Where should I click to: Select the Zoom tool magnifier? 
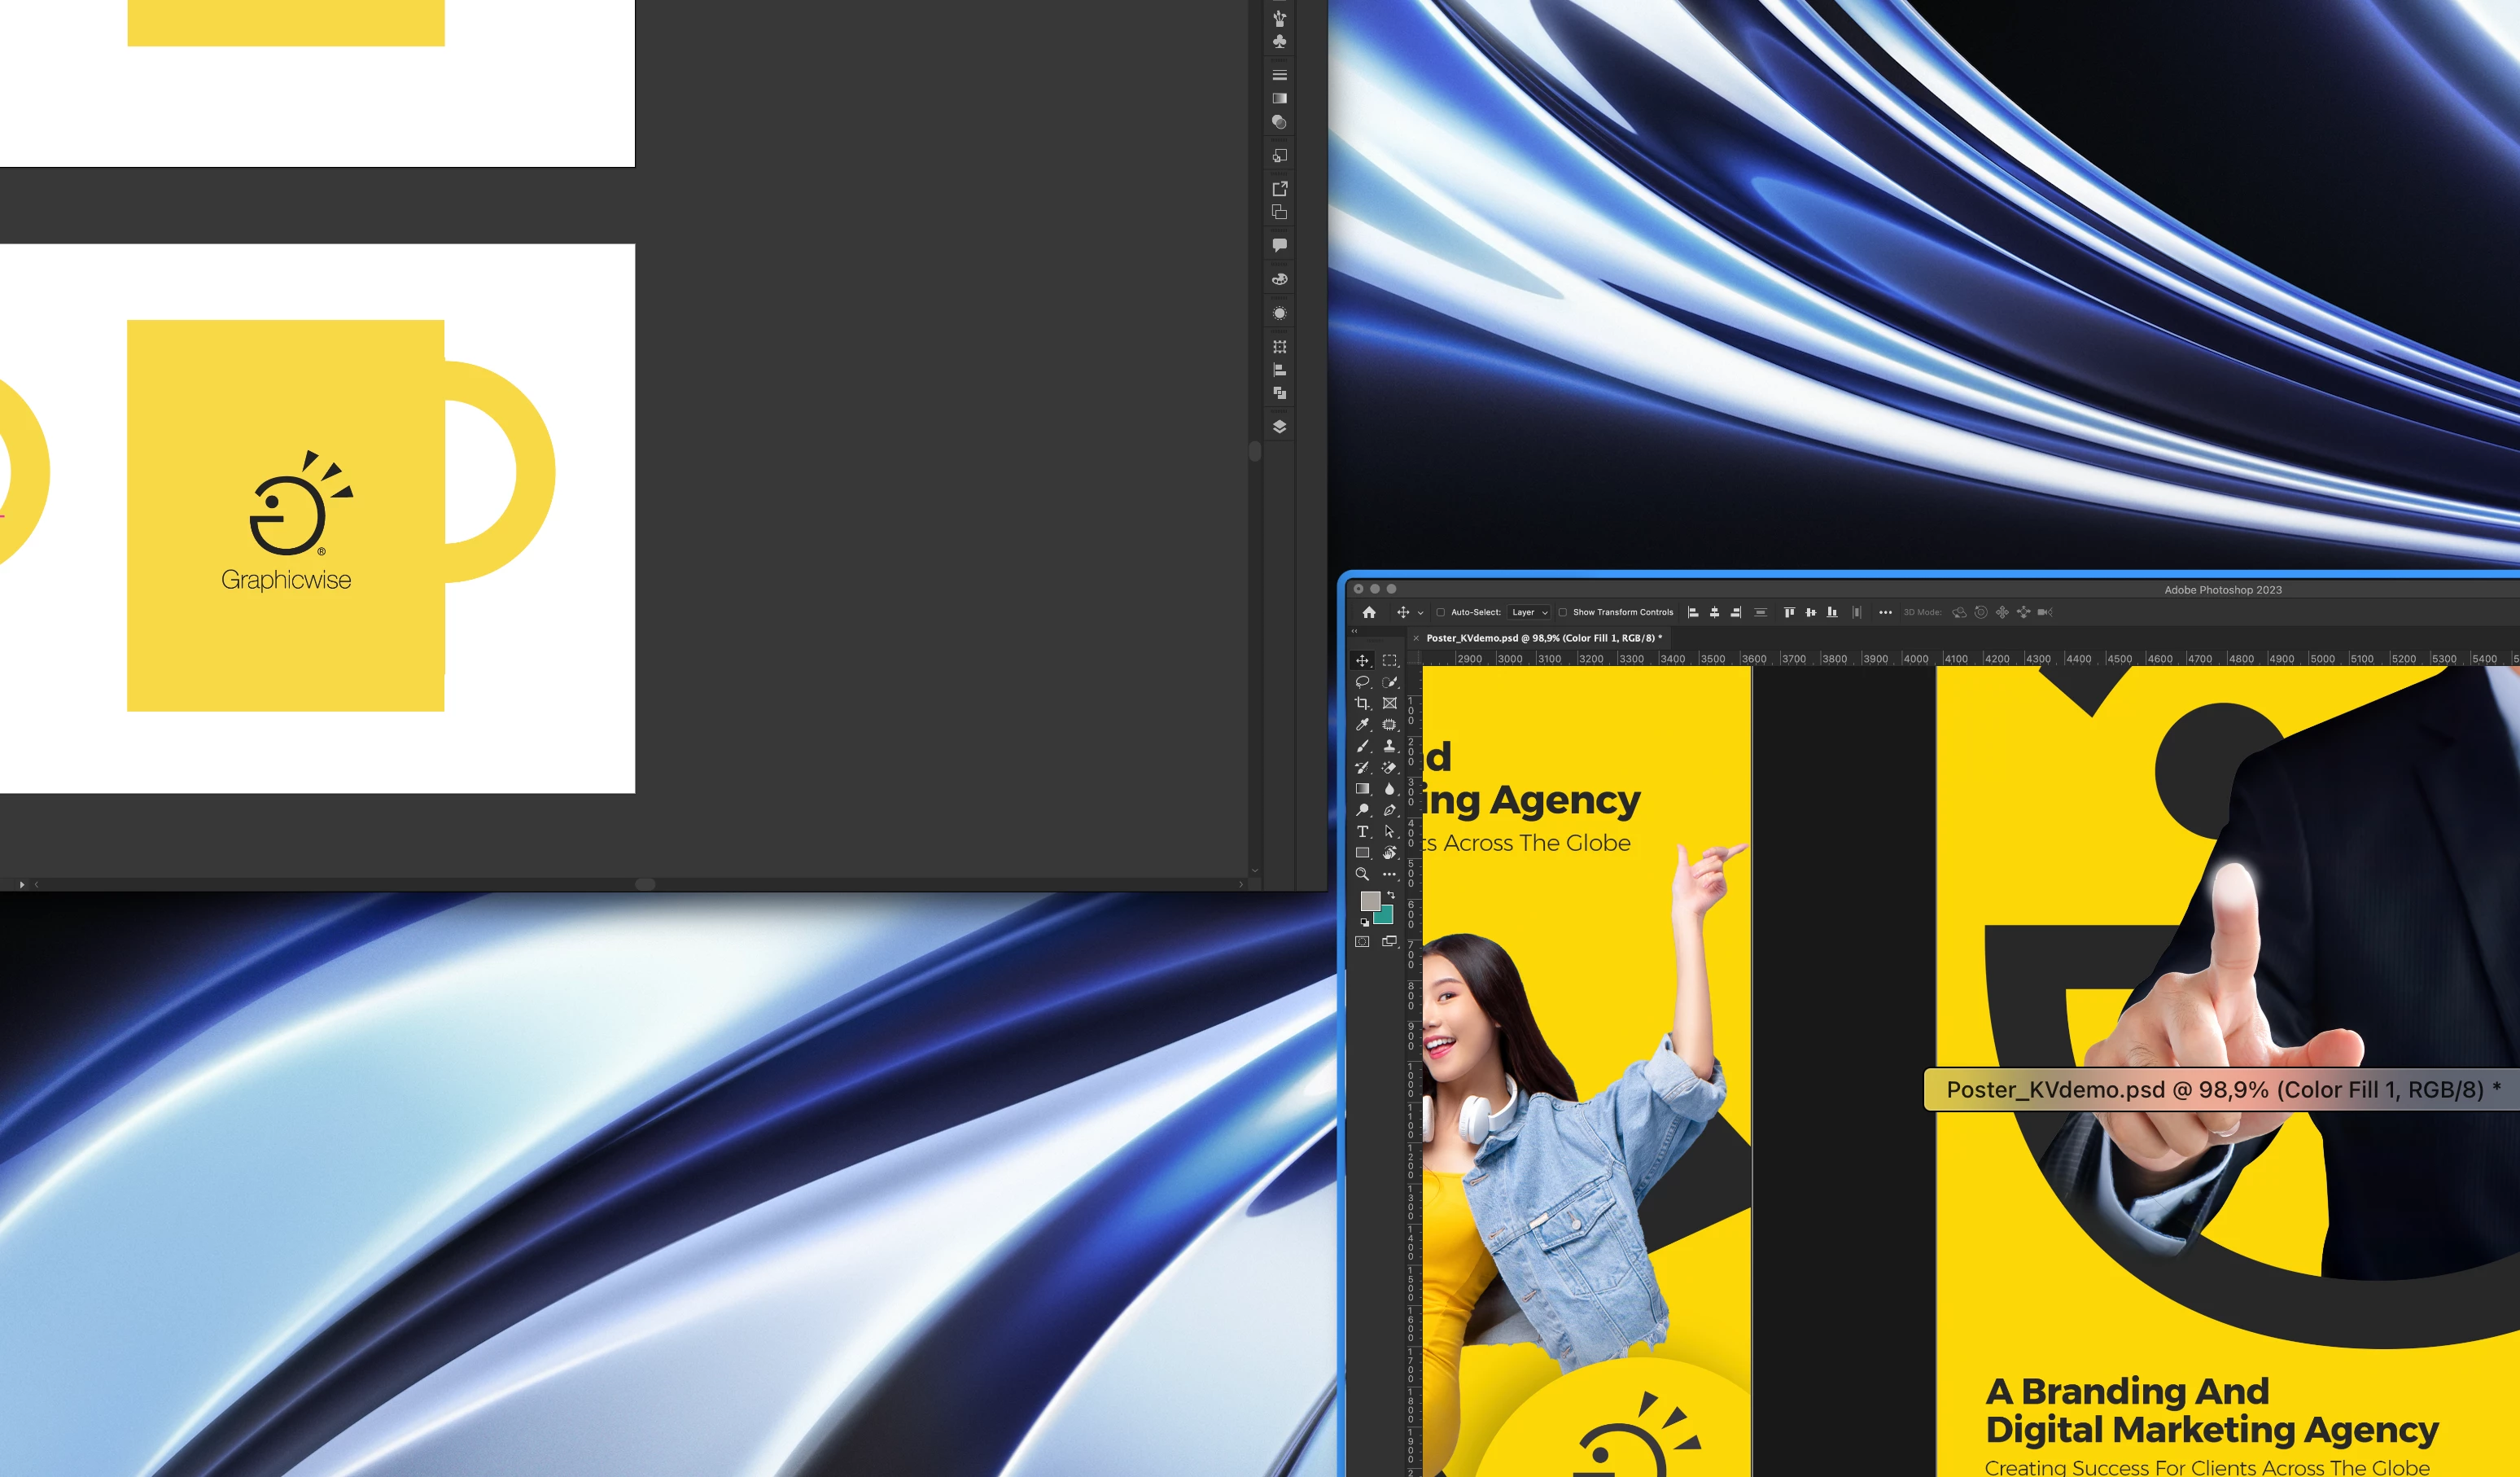coord(1362,874)
